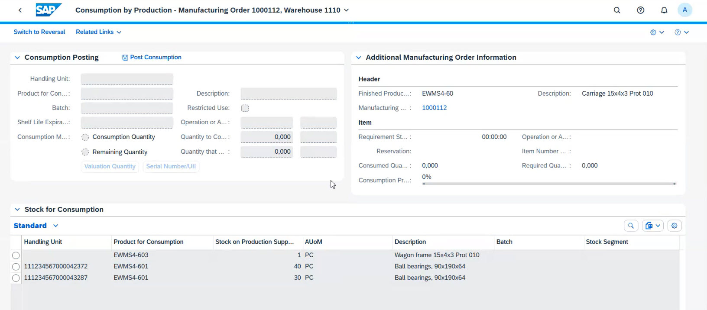Open the Related Links menu
The width and height of the screenshot is (707, 310).
98,32
